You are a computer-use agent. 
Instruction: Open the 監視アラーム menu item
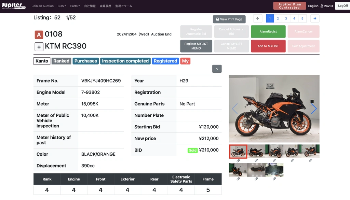(x=124, y=6)
